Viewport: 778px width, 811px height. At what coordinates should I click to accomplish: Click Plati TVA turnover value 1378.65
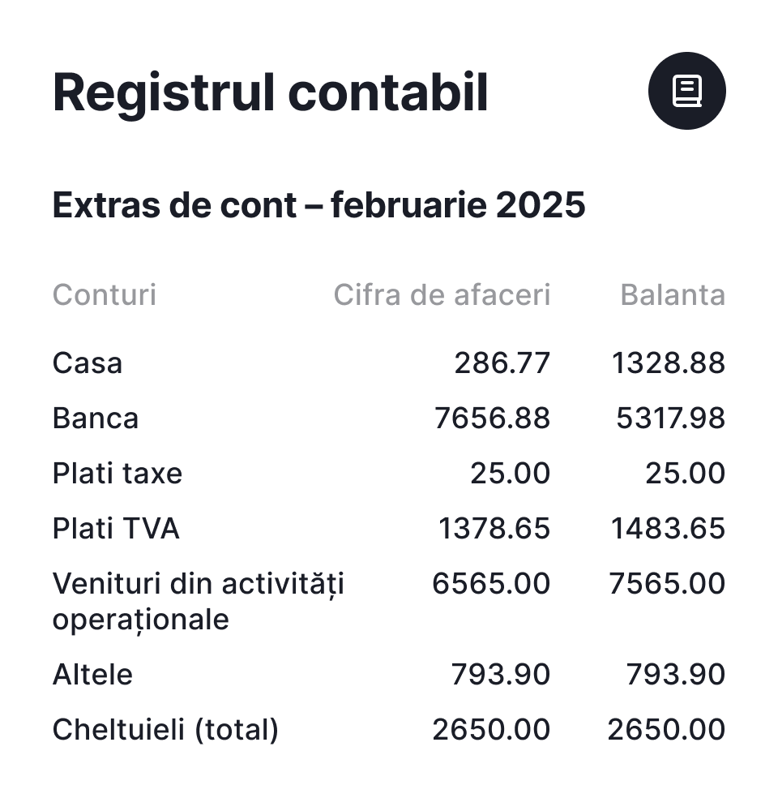pyautogui.click(x=494, y=529)
